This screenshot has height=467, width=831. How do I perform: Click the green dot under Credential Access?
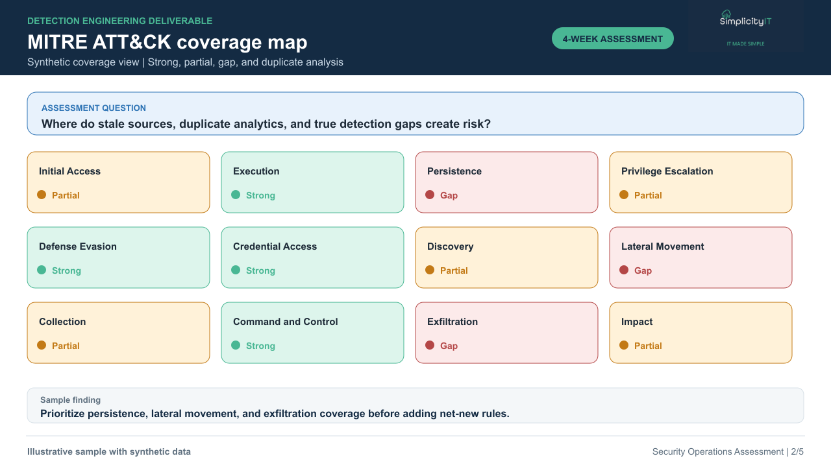pyautogui.click(x=236, y=270)
